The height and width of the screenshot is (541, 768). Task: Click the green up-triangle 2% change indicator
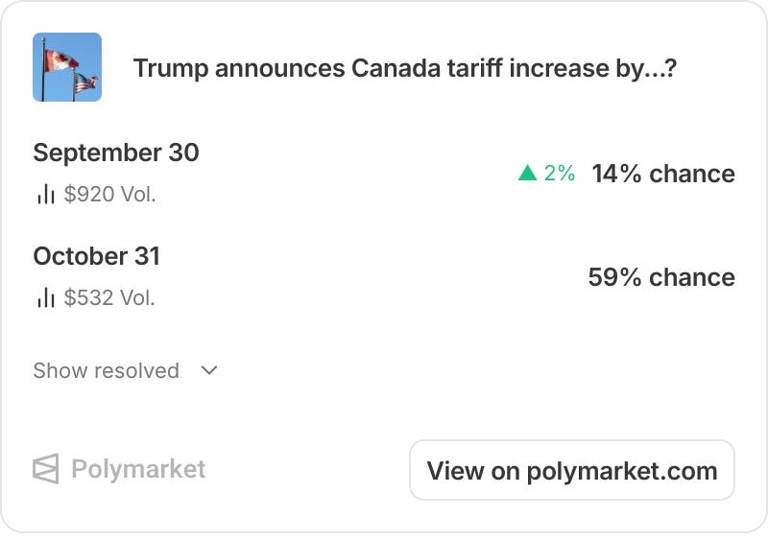(546, 173)
